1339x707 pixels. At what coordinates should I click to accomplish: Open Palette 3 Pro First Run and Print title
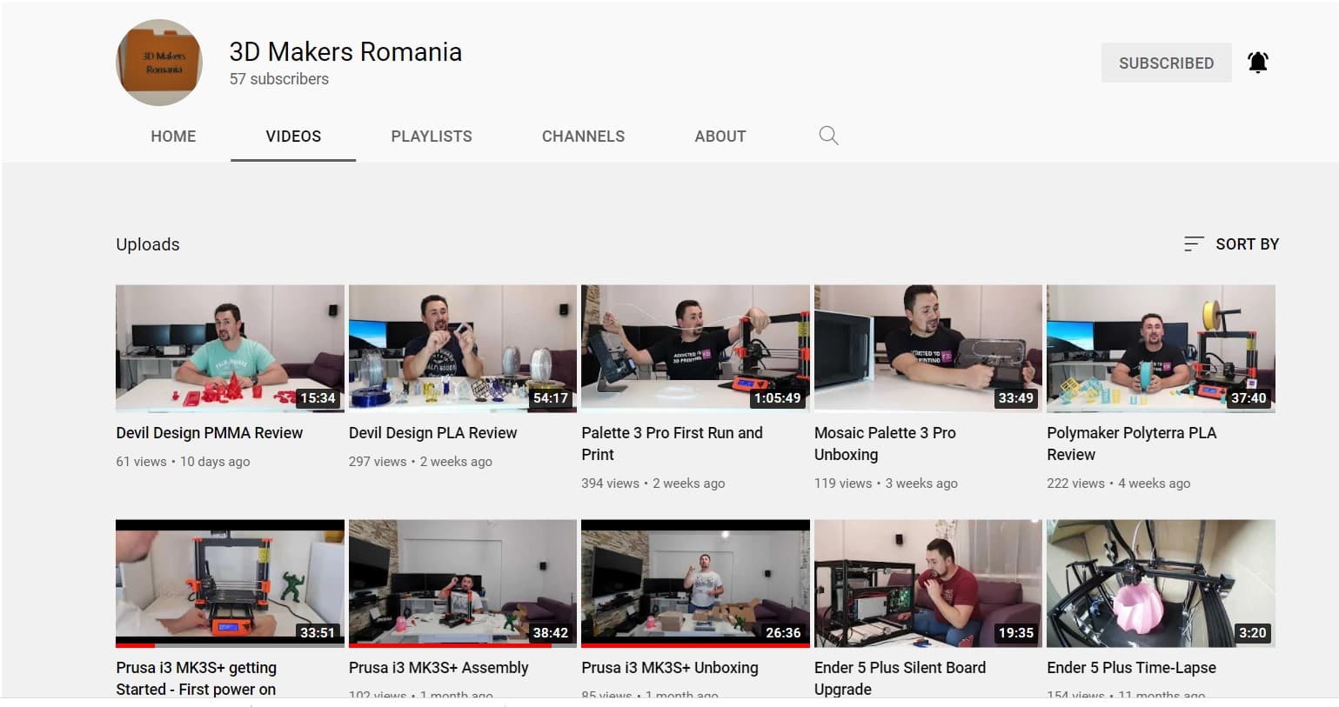pos(672,444)
